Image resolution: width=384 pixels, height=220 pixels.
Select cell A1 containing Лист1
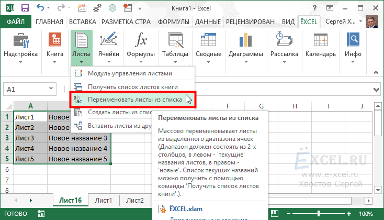point(31,117)
